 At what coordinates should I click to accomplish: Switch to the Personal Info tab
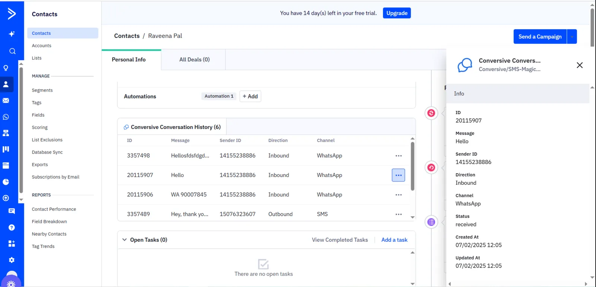coord(131,59)
